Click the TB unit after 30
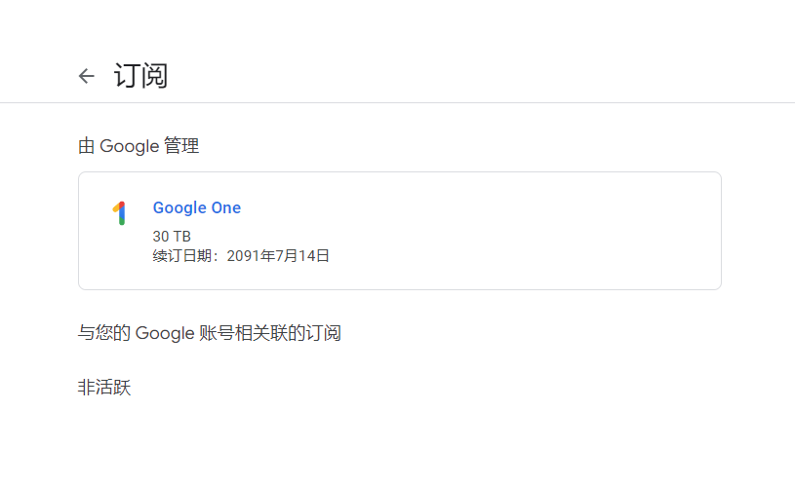 point(181,237)
